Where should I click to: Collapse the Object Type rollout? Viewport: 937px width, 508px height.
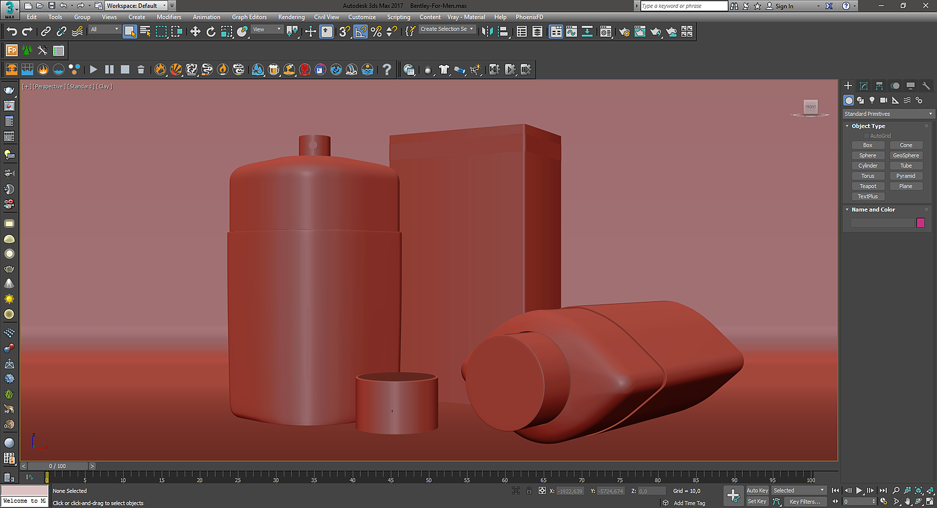(868, 126)
